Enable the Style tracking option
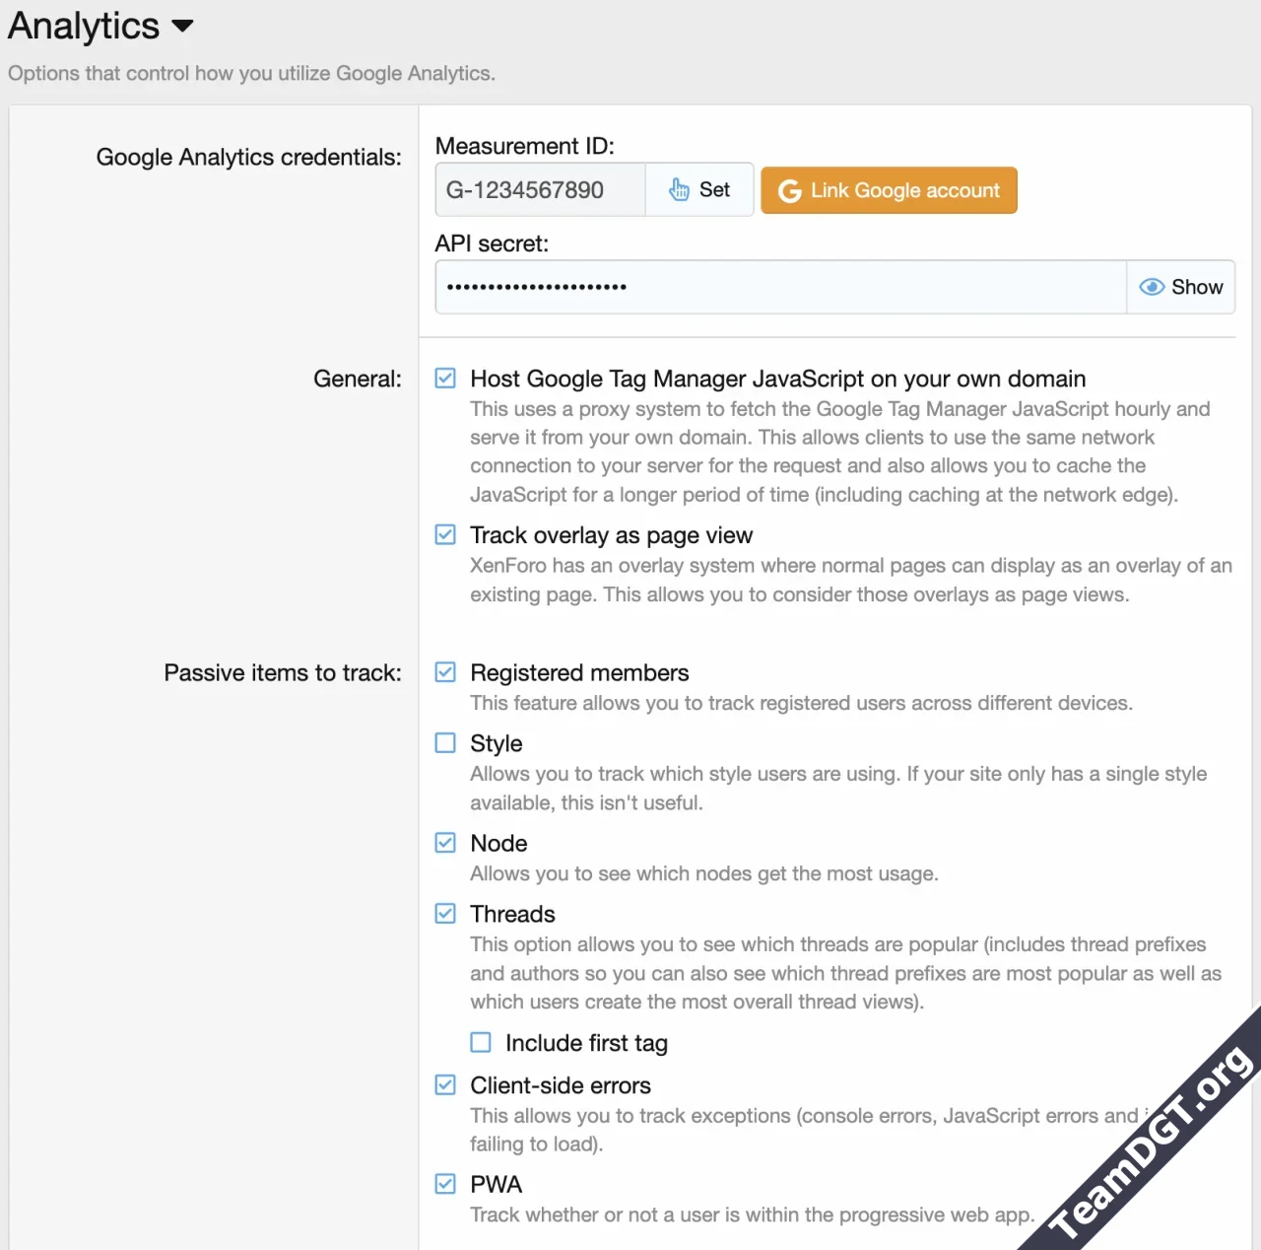The height and width of the screenshot is (1250, 1261). click(445, 742)
